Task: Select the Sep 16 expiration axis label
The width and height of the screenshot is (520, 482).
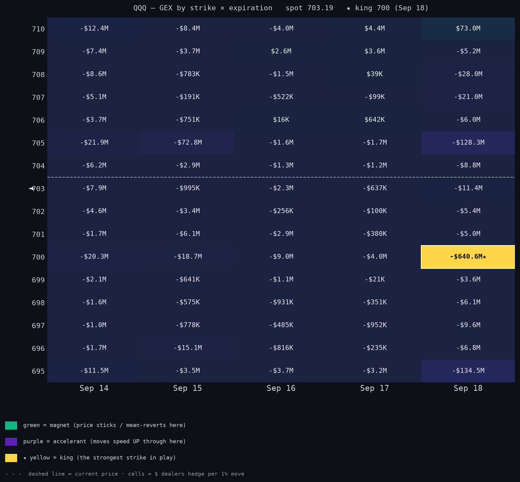Action: coord(281,388)
